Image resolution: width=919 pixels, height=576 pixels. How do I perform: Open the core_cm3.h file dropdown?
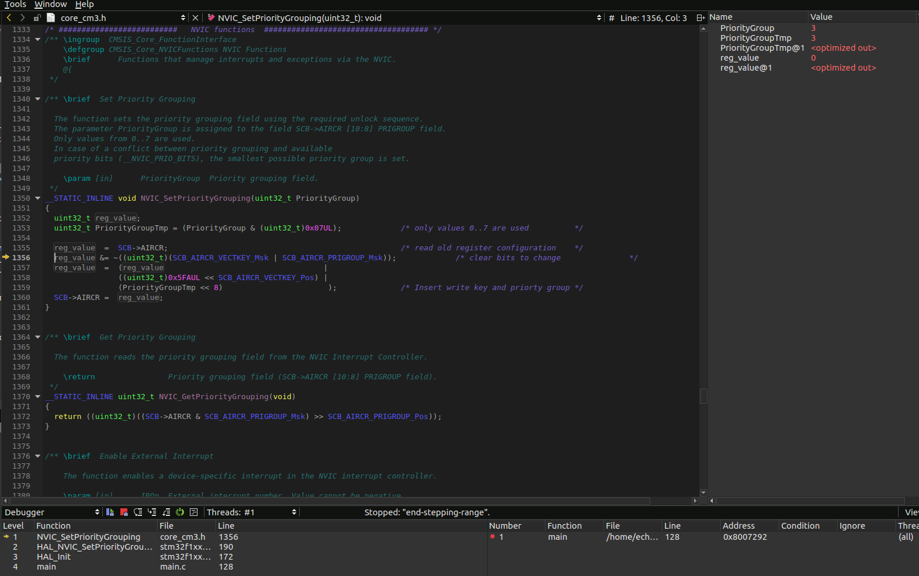[x=183, y=18]
